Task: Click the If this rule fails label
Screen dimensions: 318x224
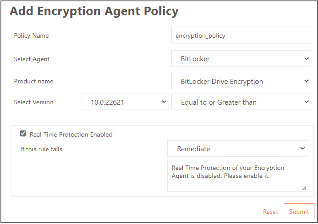Action: click(x=41, y=149)
